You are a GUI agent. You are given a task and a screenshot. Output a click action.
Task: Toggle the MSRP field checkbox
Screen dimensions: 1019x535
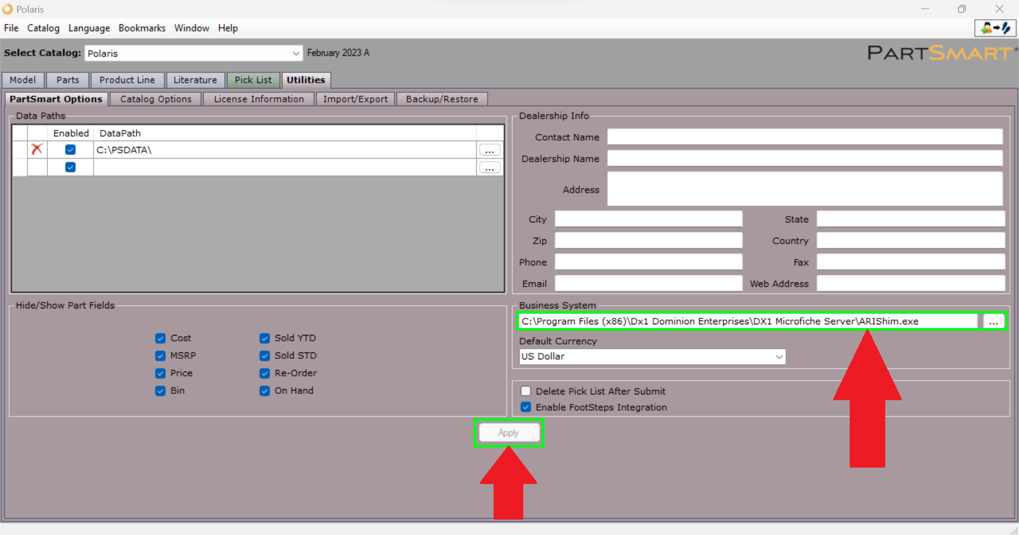160,356
